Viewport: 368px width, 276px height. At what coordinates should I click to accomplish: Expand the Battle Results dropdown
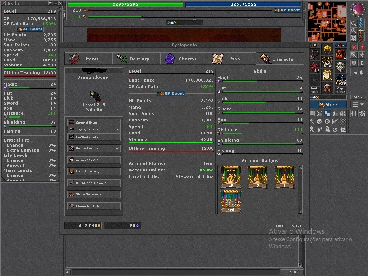click(x=117, y=148)
